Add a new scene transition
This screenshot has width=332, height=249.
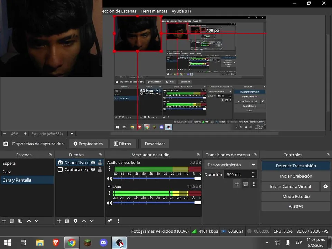237,184
